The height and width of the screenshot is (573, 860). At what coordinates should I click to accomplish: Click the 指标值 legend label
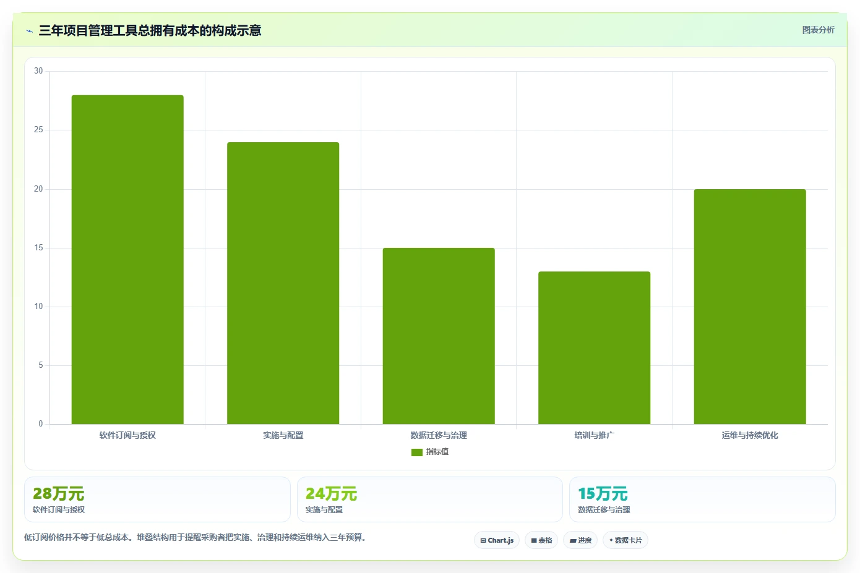coord(437,452)
